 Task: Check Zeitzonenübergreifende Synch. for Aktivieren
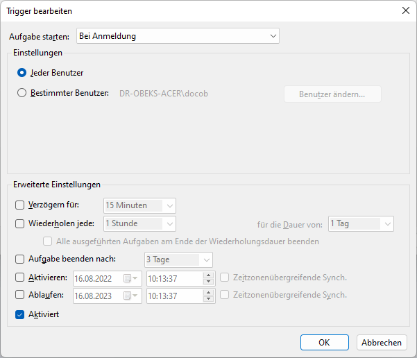click(224, 278)
